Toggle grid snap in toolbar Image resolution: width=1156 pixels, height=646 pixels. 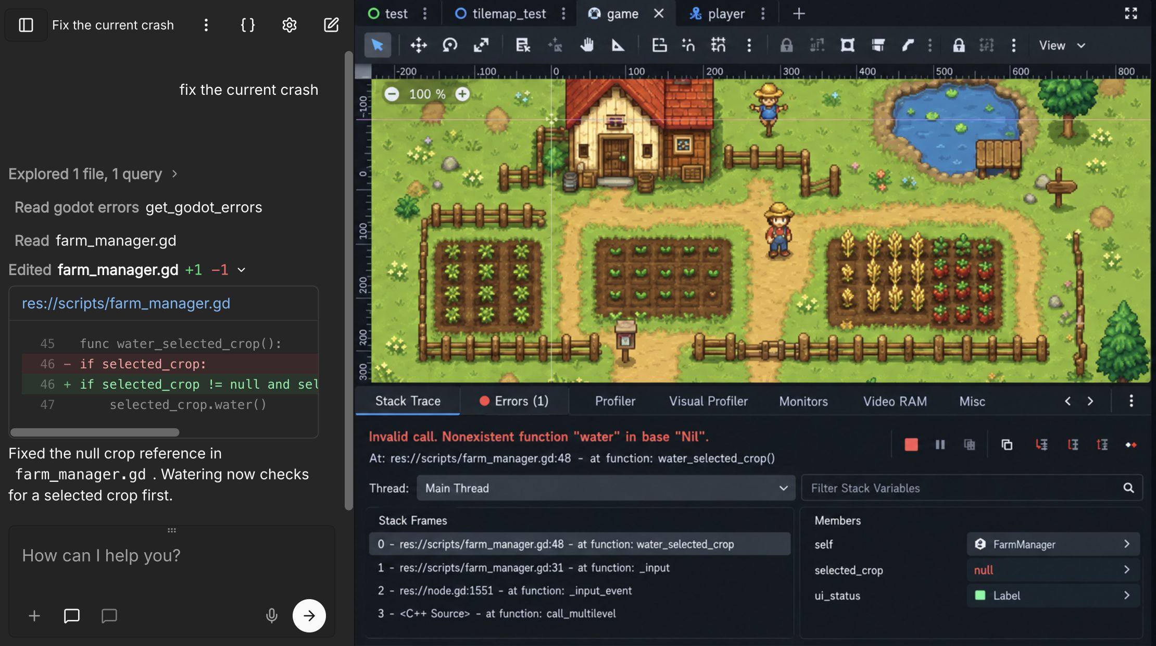(719, 45)
